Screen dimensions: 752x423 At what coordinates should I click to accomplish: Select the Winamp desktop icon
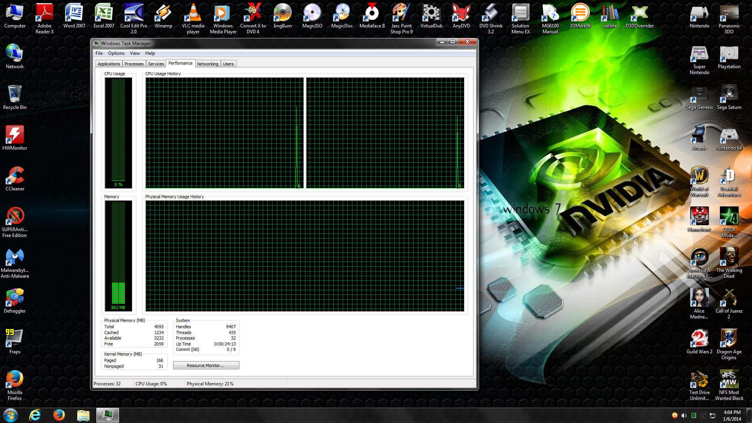[163, 16]
